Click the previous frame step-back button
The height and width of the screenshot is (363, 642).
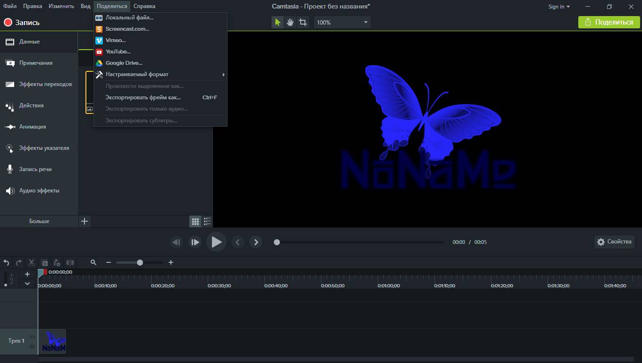tap(177, 242)
